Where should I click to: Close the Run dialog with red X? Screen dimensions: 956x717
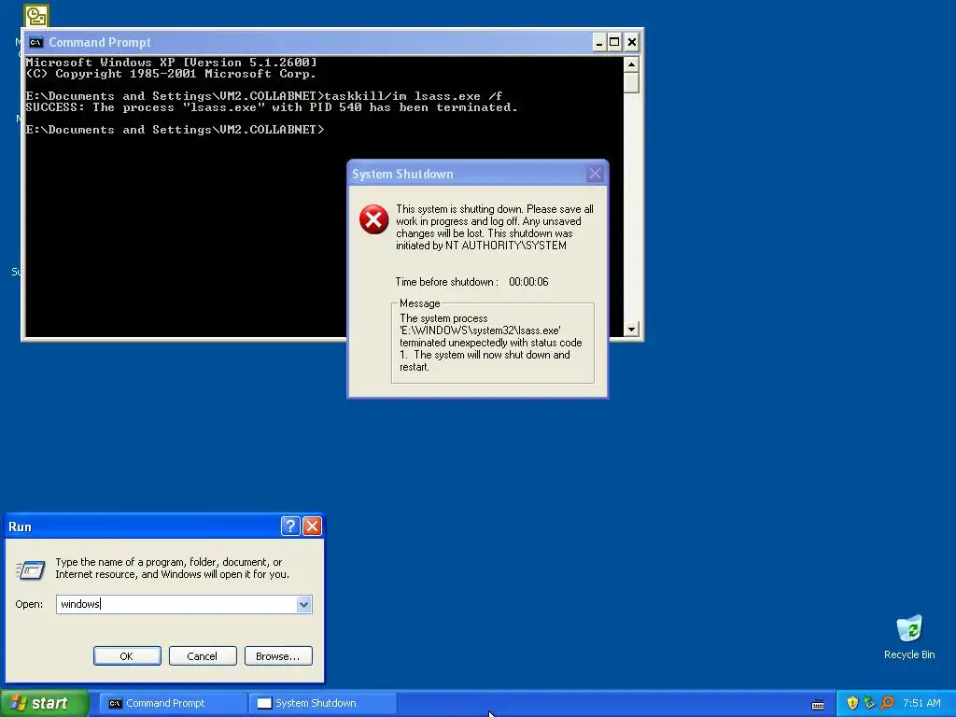312,527
